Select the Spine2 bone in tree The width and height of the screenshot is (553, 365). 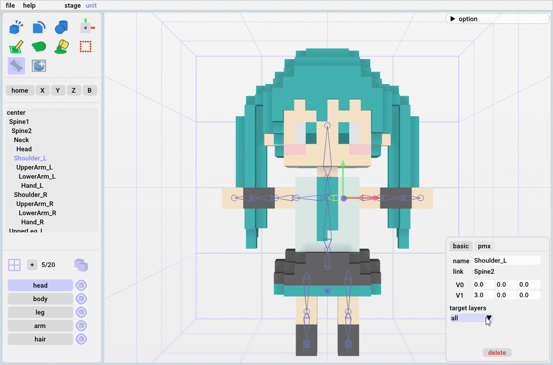tap(22, 131)
